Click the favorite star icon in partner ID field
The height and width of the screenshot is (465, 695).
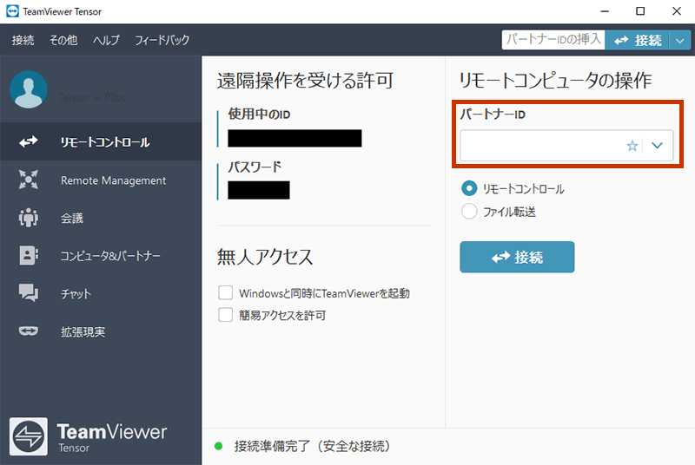[x=632, y=146]
